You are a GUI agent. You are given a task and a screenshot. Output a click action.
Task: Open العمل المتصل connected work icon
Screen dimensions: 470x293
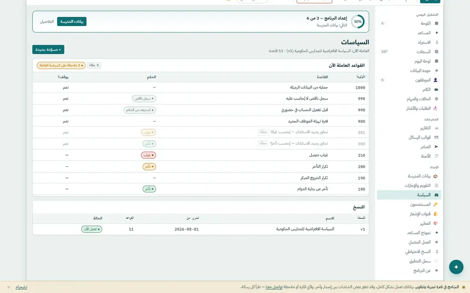(436, 242)
